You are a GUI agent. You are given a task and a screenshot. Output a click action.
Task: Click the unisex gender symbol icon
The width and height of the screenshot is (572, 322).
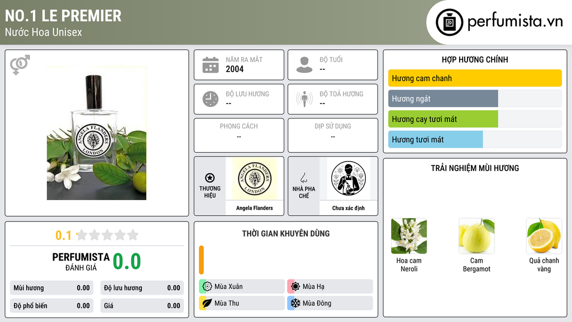(20, 65)
